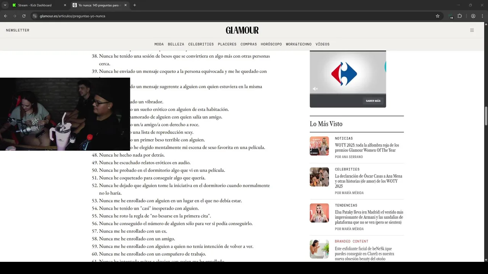
Task: Open the Elsa Pataky Armani dress headline
Action: [369, 217]
